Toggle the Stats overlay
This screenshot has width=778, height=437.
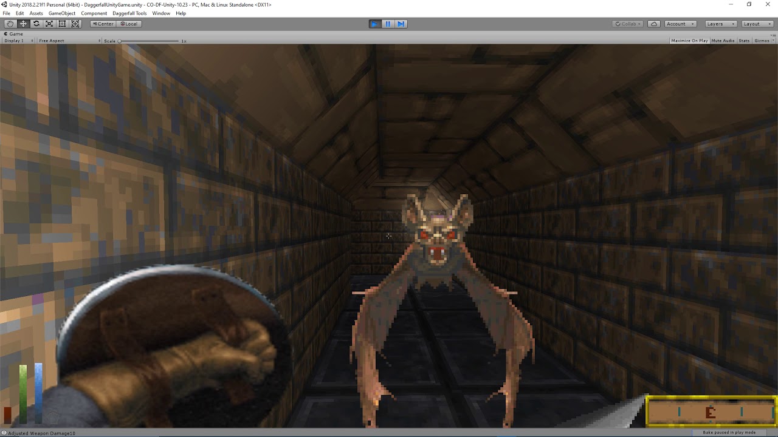point(744,41)
